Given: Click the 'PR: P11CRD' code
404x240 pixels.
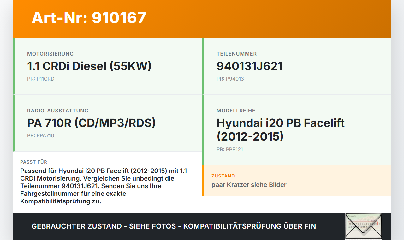Looking at the screenshot, I should point(41,79).
